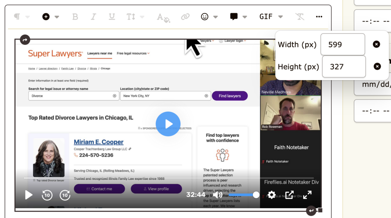Clear text formatting

(x=300, y=17)
